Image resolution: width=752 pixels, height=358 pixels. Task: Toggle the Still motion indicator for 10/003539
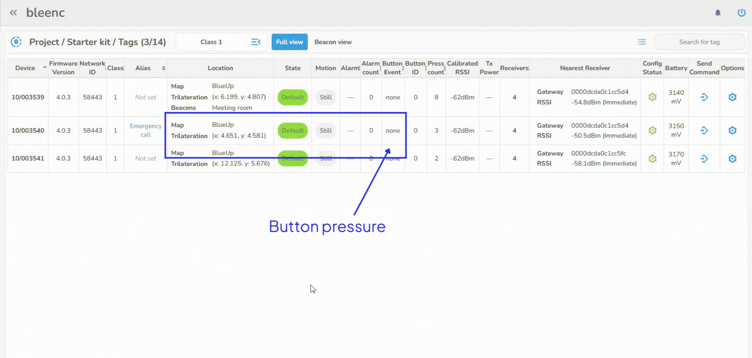325,97
